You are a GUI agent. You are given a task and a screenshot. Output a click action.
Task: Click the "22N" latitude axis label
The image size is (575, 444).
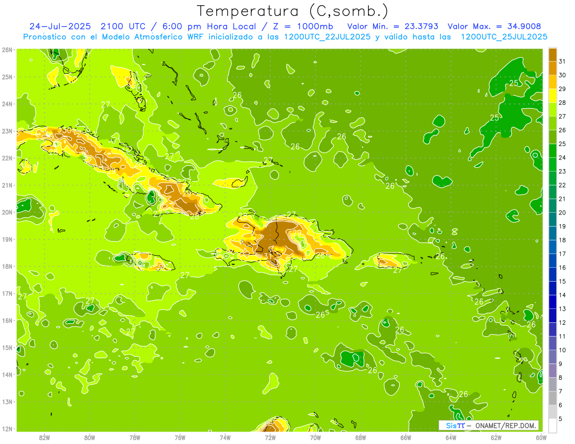click(7, 158)
